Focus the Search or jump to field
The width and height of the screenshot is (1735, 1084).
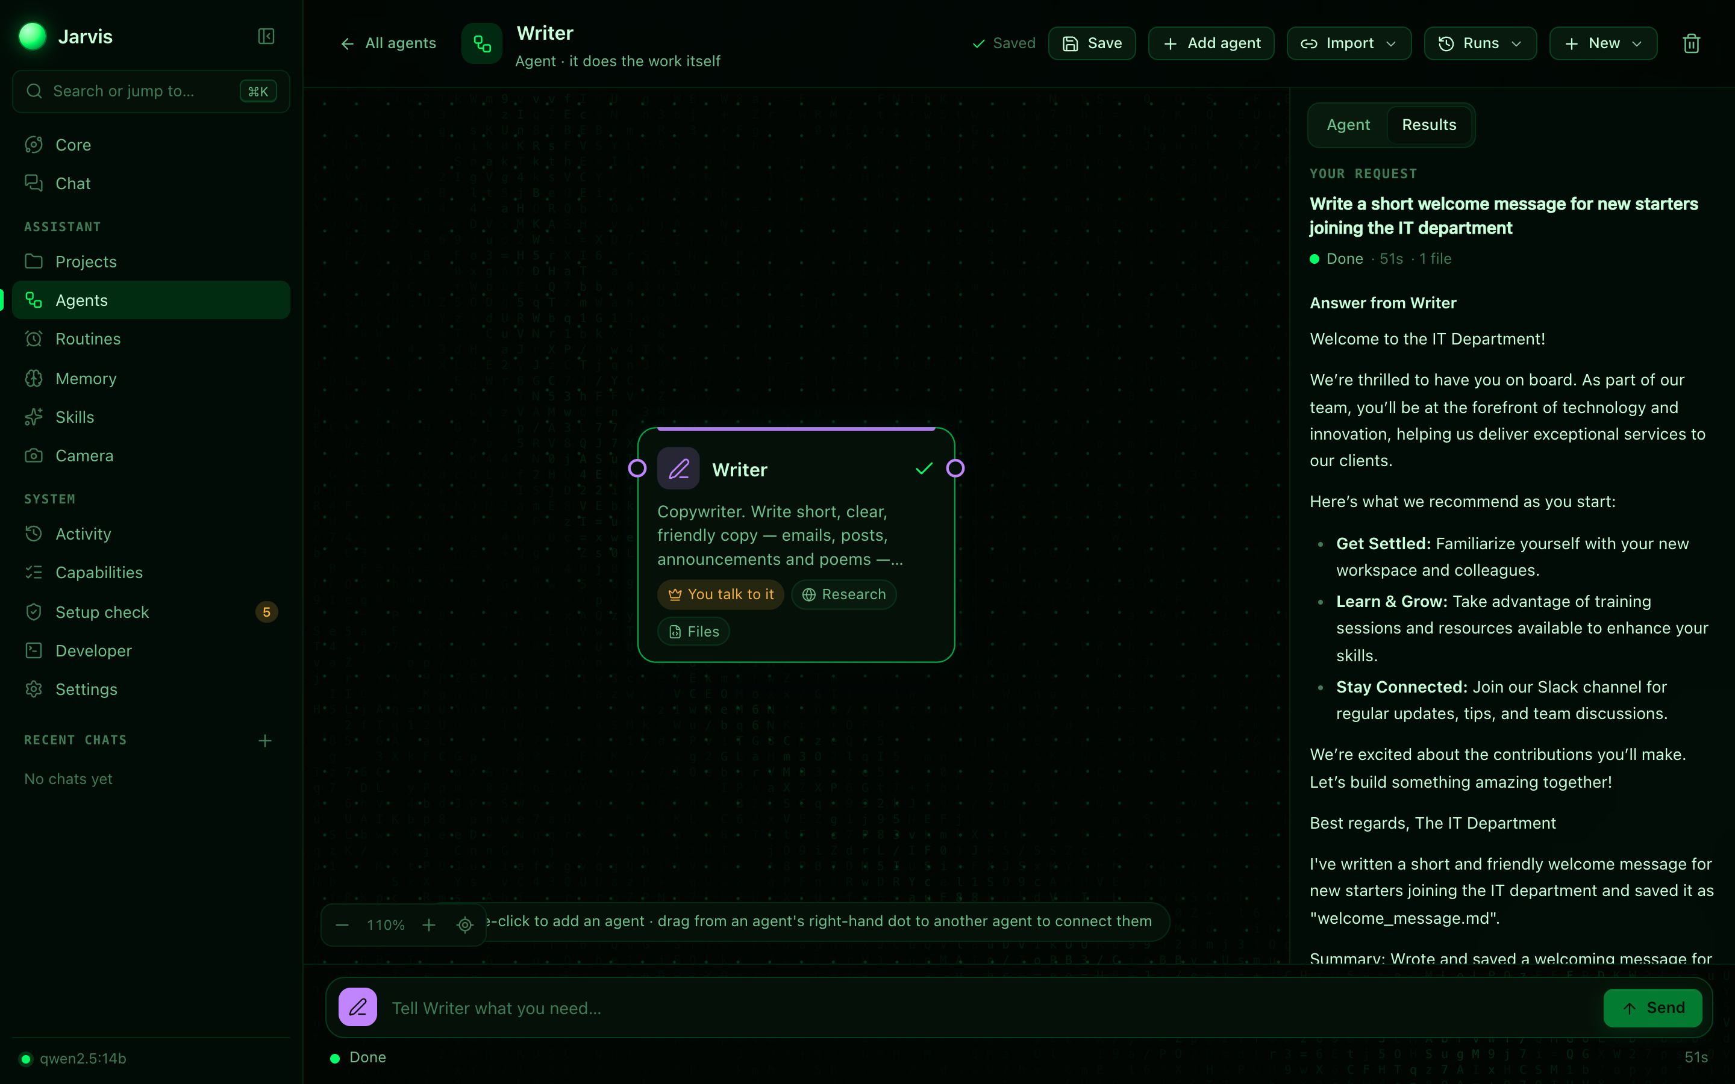(x=151, y=91)
